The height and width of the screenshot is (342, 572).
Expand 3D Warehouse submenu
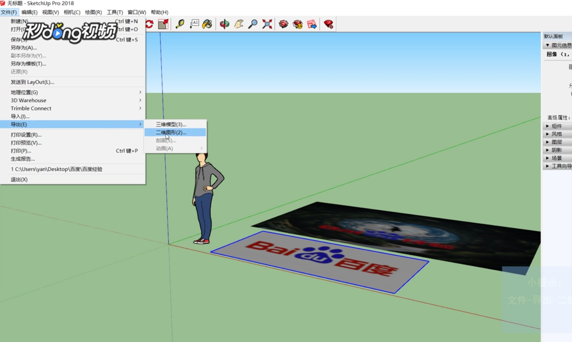[73, 100]
